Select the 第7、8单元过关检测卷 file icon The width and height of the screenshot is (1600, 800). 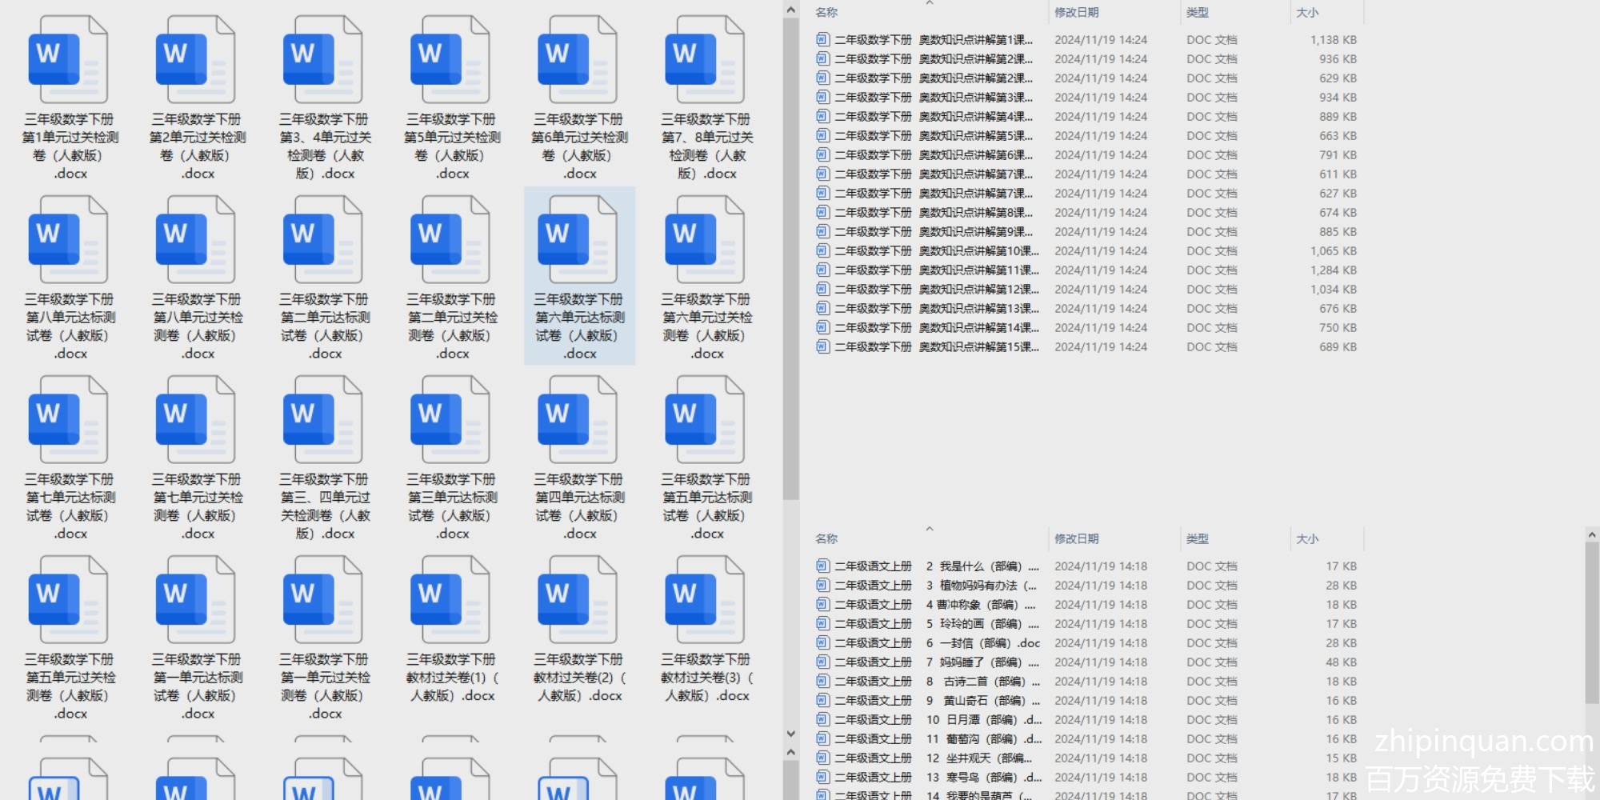[704, 61]
